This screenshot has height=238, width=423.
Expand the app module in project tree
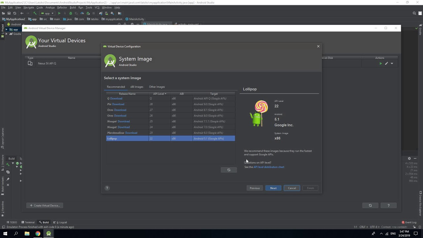point(6,29)
